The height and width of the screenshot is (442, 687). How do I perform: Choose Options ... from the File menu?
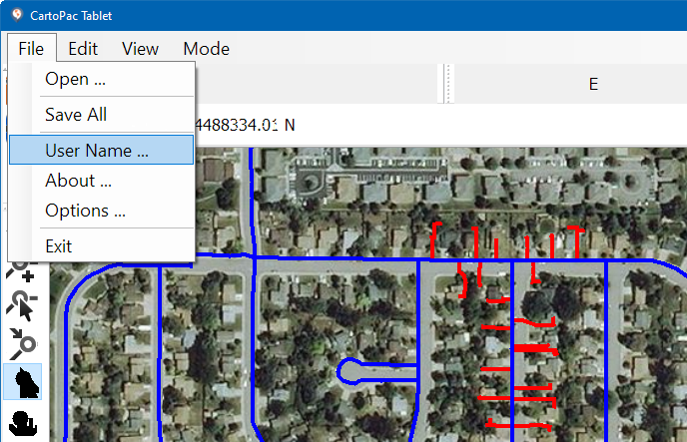click(x=101, y=211)
